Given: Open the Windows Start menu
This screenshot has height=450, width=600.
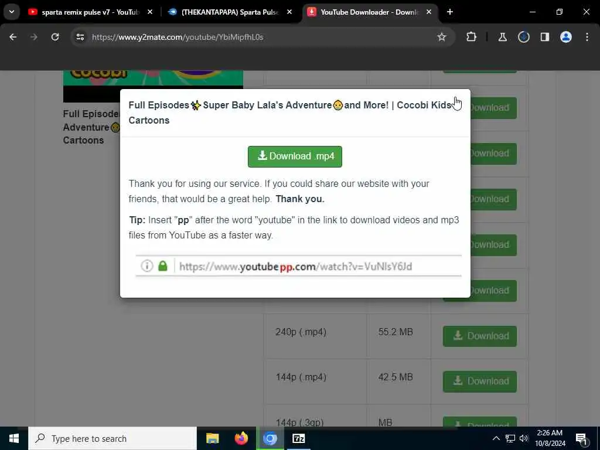Looking at the screenshot, I should 14,438.
